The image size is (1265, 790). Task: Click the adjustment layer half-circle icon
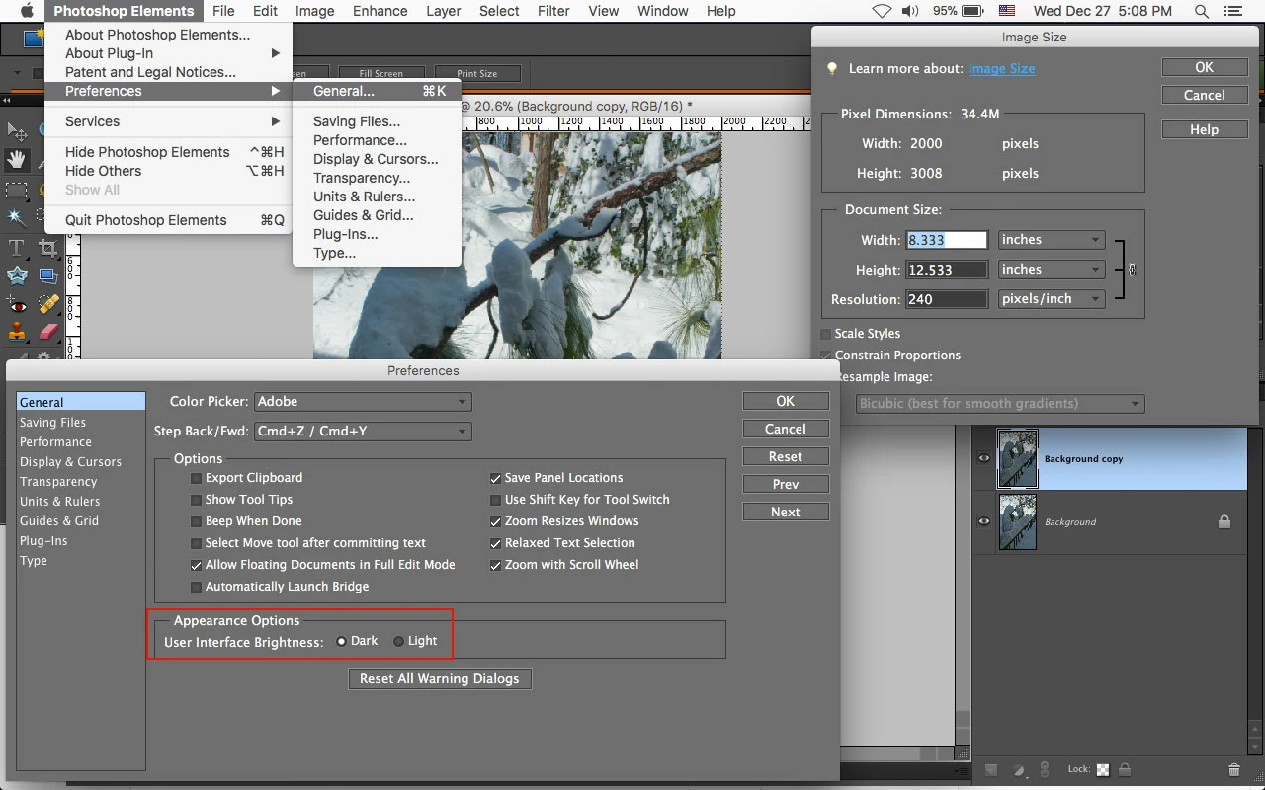tap(1019, 770)
